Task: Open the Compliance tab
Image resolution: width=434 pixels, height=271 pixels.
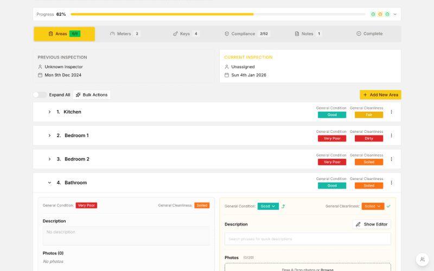Action: 247,34
